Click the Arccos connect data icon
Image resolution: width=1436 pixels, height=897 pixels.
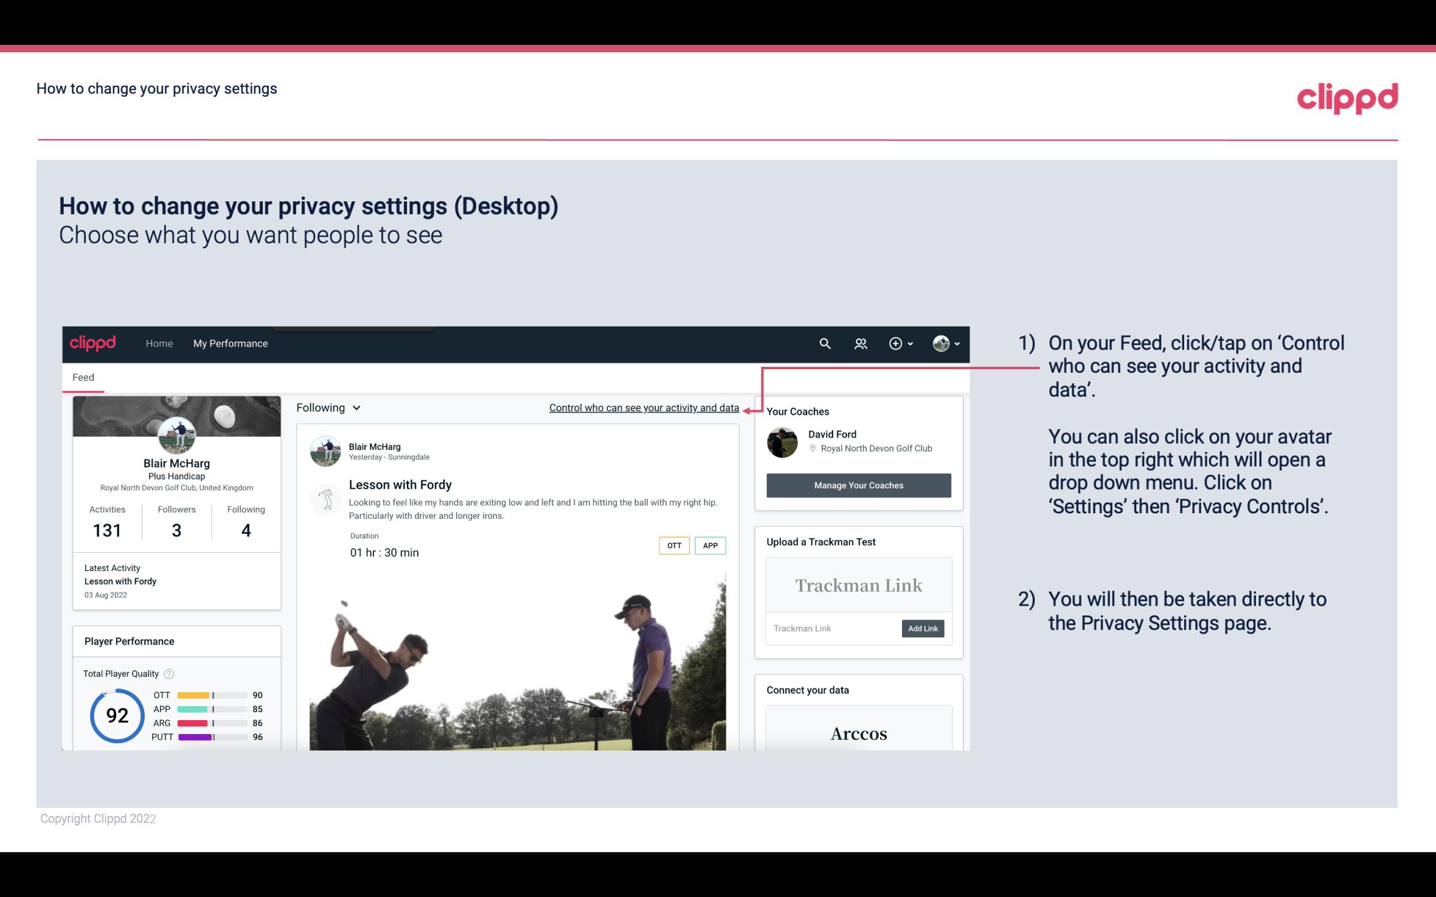coord(858,734)
